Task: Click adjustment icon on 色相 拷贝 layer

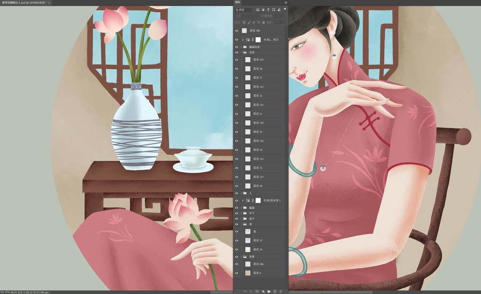Action: tap(247, 39)
